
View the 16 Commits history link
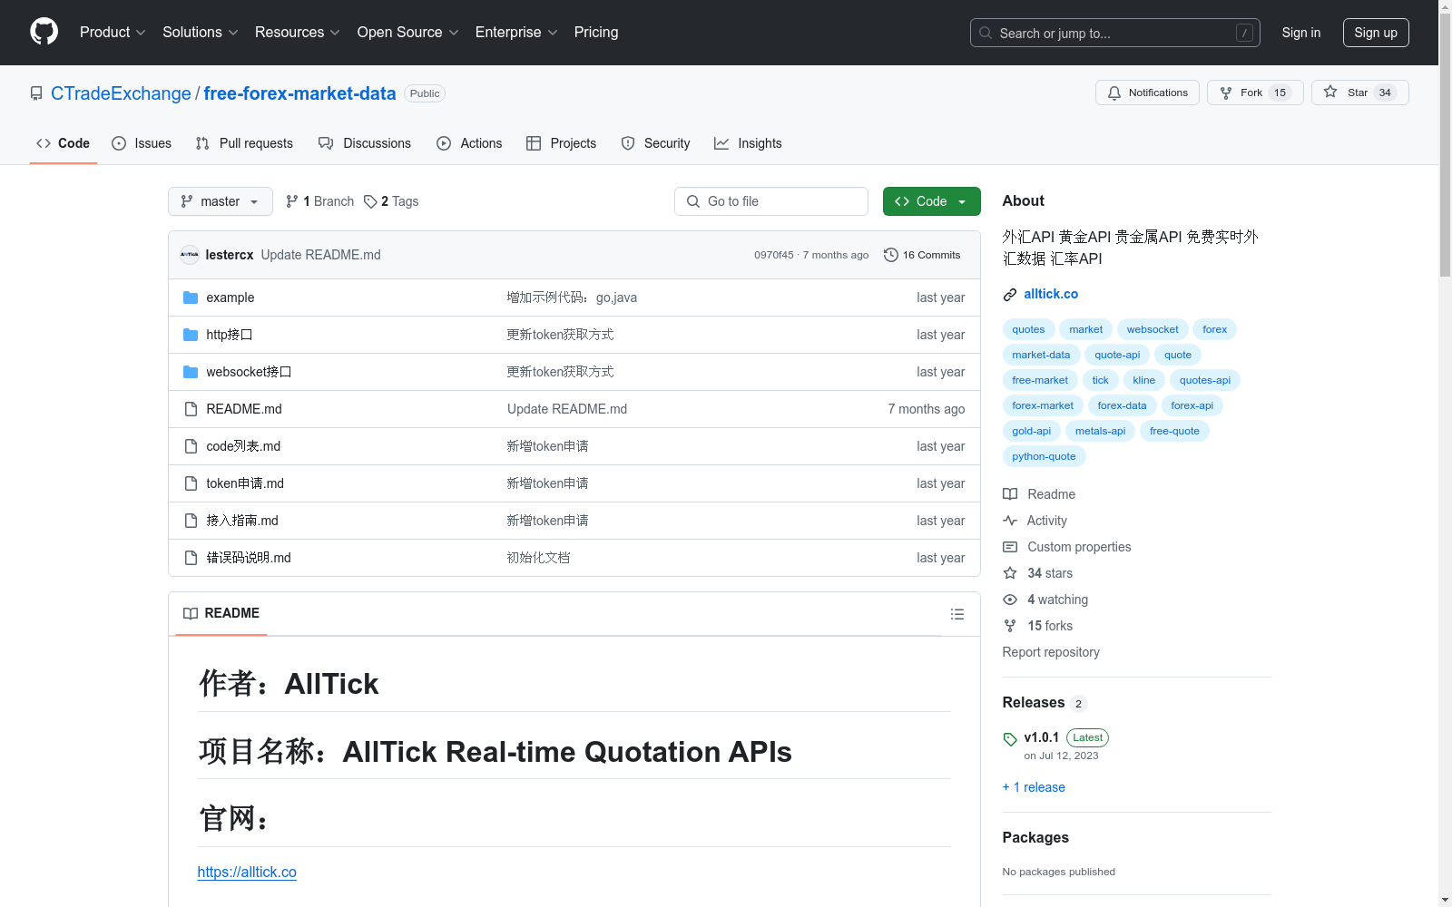[922, 255]
